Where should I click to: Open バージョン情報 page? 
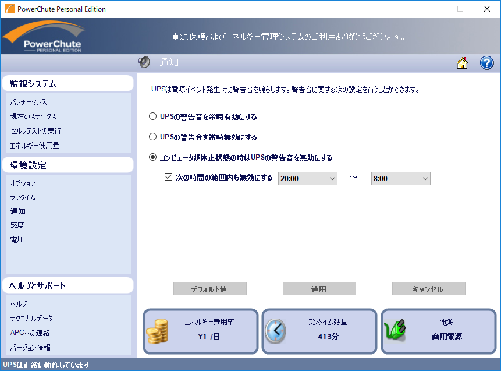point(30,347)
